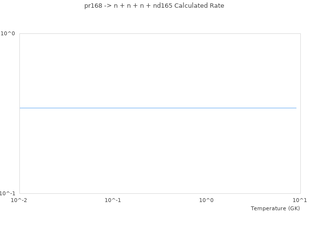The width and height of the screenshot is (310, 232).
Task: Click the 10^1 x-axis tick label
Action: (300, 200)
